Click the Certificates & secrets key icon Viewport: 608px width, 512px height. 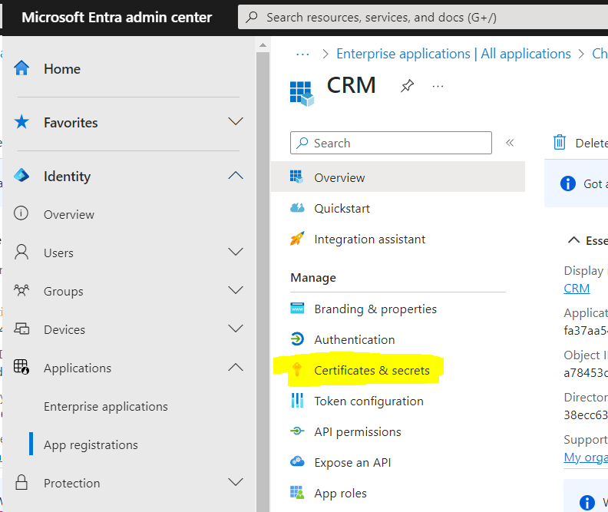click(297, 369)
